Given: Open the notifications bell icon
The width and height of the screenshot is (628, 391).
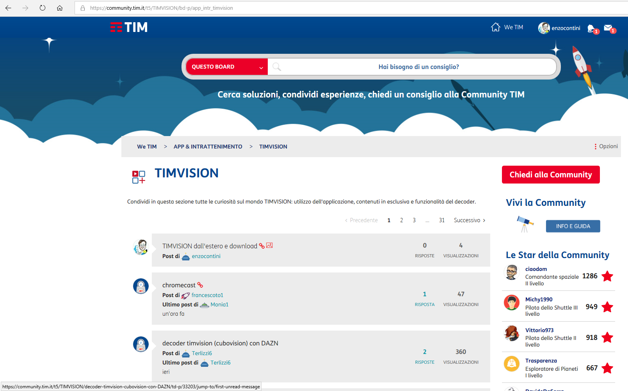Looking at the screenshot, I should pos(592,28).
